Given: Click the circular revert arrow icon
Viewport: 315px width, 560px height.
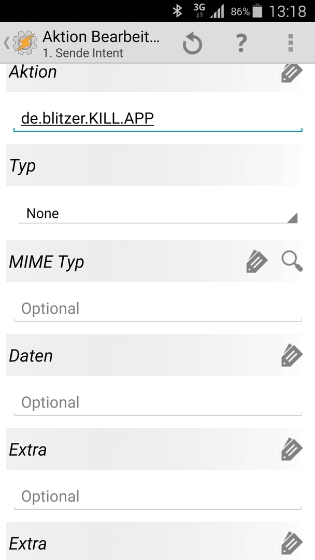Looking at the screenshot, I should pyautogui.click(x=193, y=44).
